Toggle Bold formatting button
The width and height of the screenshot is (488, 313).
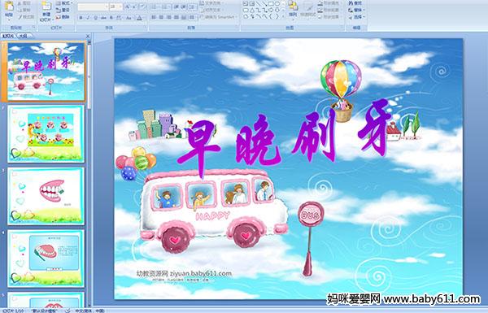click(x=81, y=18)
